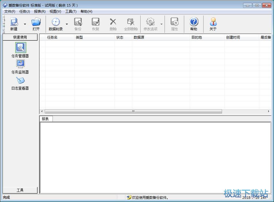Maximize the application window
274x202 pixels.
tap(257, 5)
